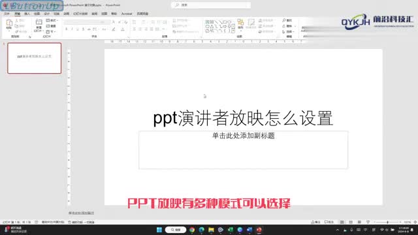Click the Find (查找) button
Image resolution: width=418 pixels, height=235 pixels.
click(287, 20)
